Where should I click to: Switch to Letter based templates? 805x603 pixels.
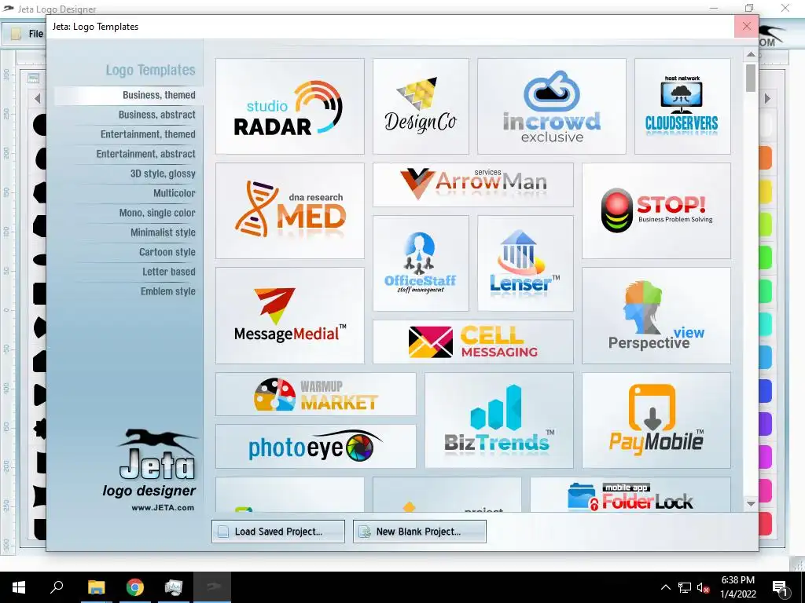coord(169,272)
